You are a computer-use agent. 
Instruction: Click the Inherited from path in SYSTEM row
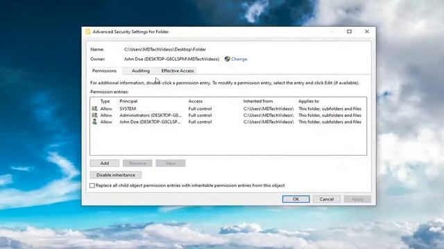[268, 109]
